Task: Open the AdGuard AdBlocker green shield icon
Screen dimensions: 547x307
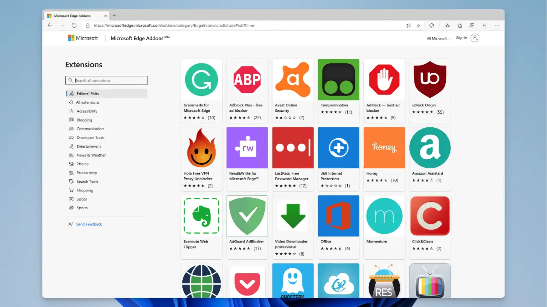Action: click(247, 216)
